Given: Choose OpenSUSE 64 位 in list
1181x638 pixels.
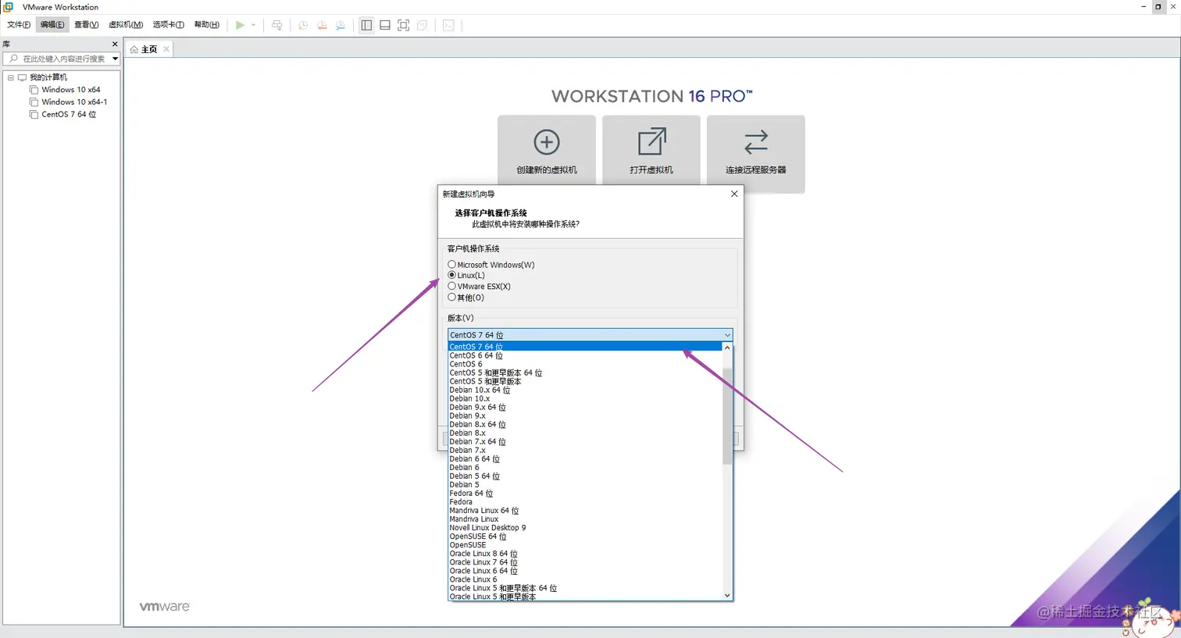Looking at the screenshot, I should pos(585,536).
